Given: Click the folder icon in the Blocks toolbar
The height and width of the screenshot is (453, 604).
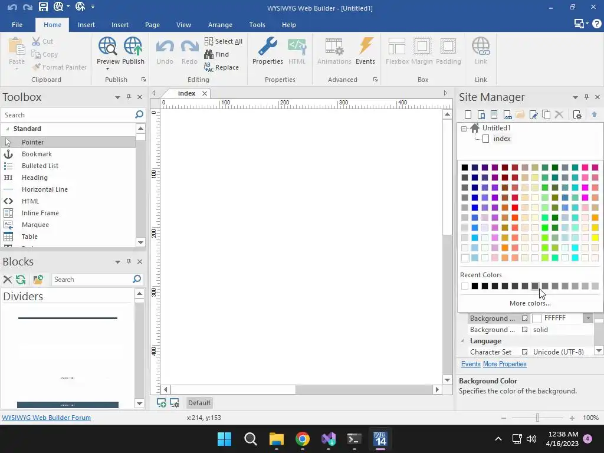Looking at the screenshot, I should [38, 279].
